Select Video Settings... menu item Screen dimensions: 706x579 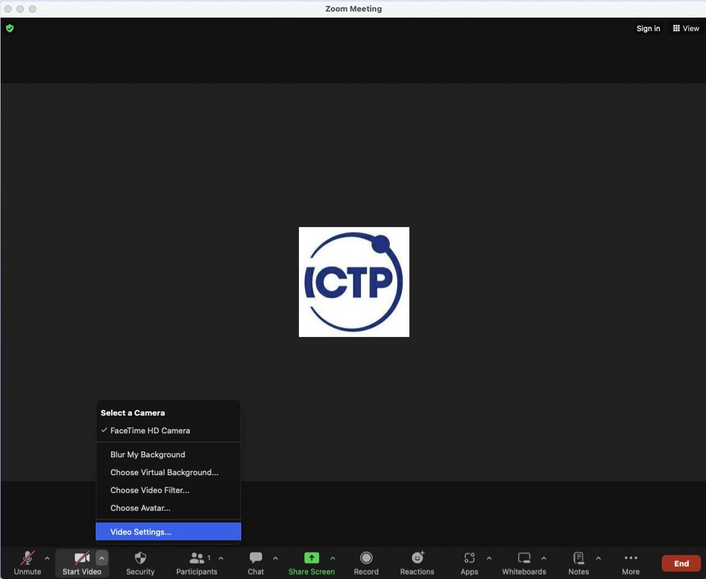141,532
